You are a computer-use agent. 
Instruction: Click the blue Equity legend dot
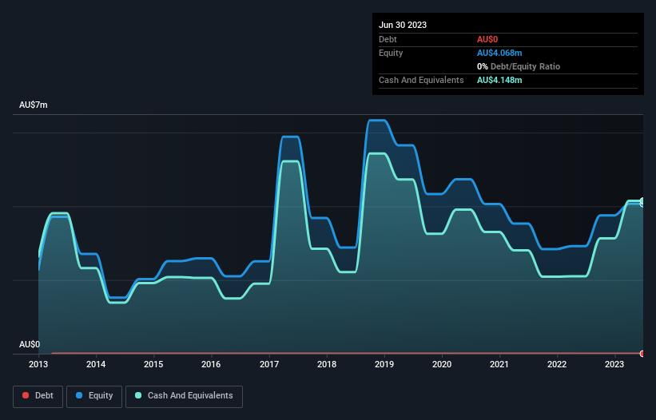click(x=79, y=395)
